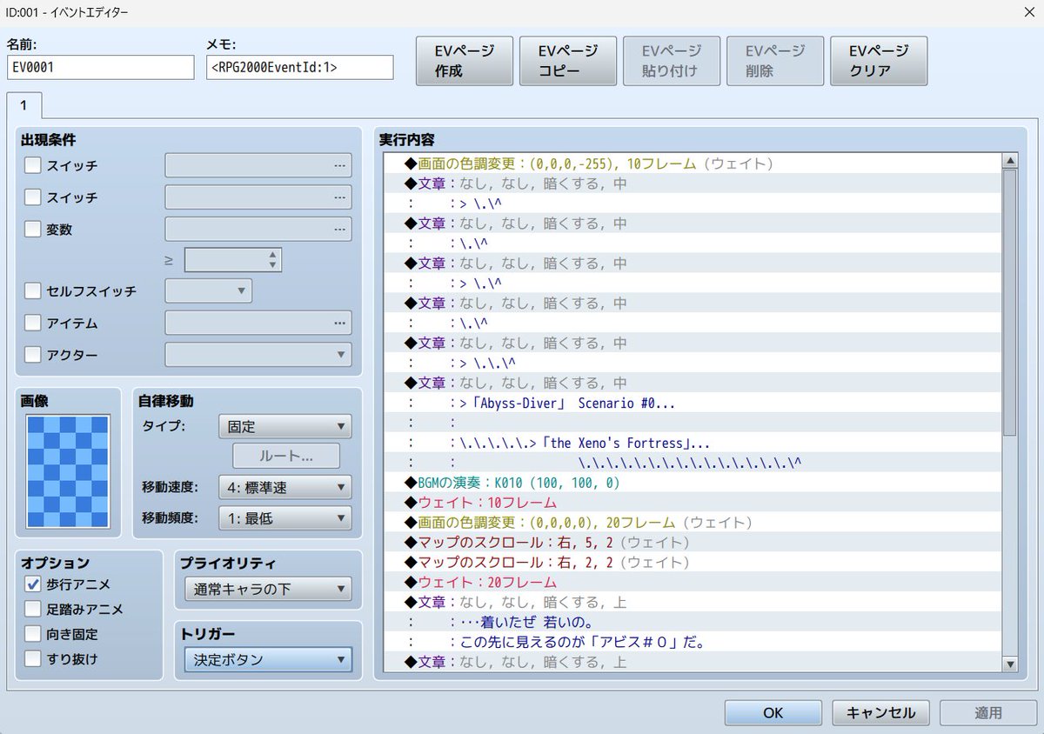Viewport: 1044px width, 734px height.
Task: Check 向き固定 option
Action: click(33, 634)
